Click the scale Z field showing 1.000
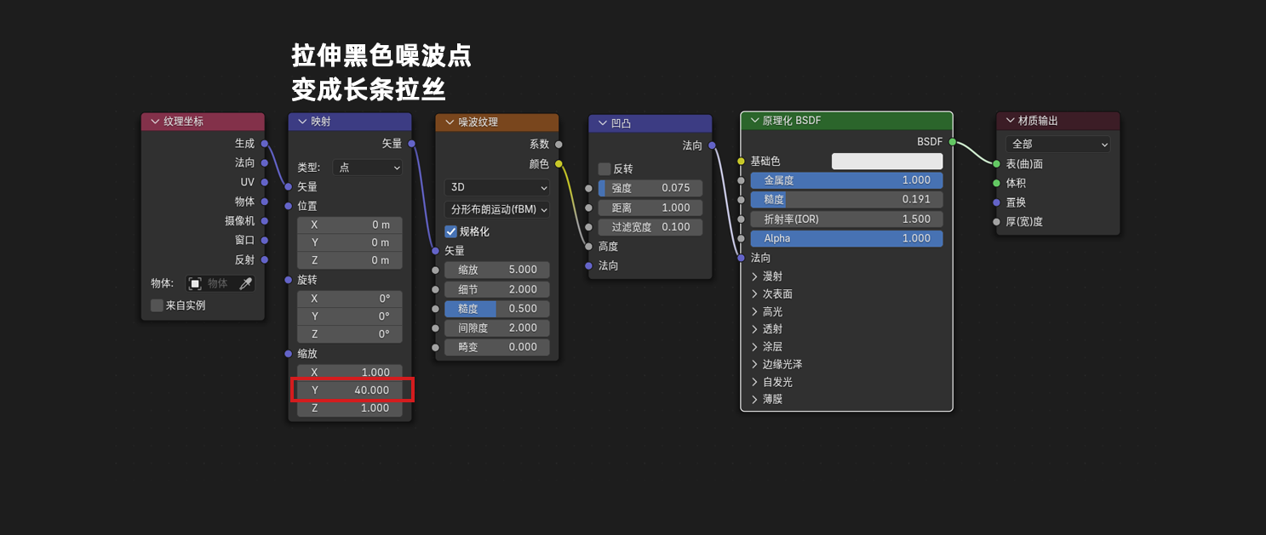 [x=350, y=408]
